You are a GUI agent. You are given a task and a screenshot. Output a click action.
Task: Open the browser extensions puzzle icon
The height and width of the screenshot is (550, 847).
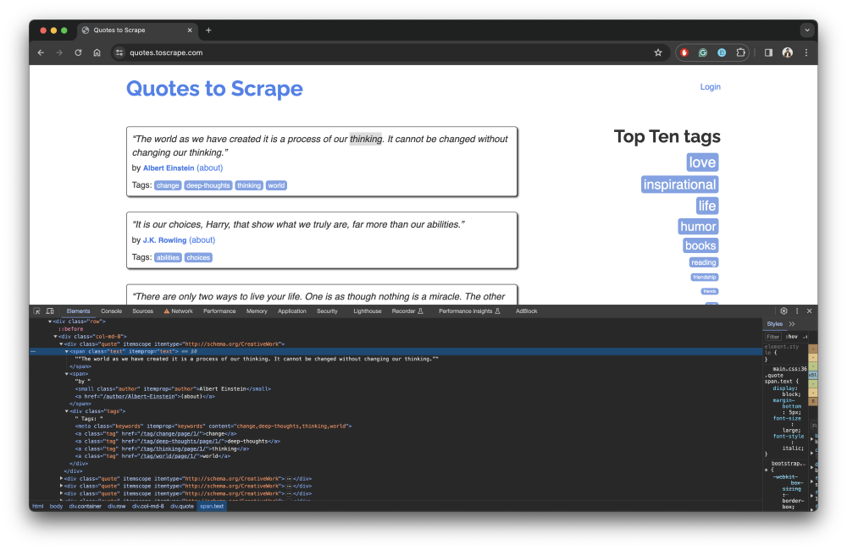tap(740, 52)
